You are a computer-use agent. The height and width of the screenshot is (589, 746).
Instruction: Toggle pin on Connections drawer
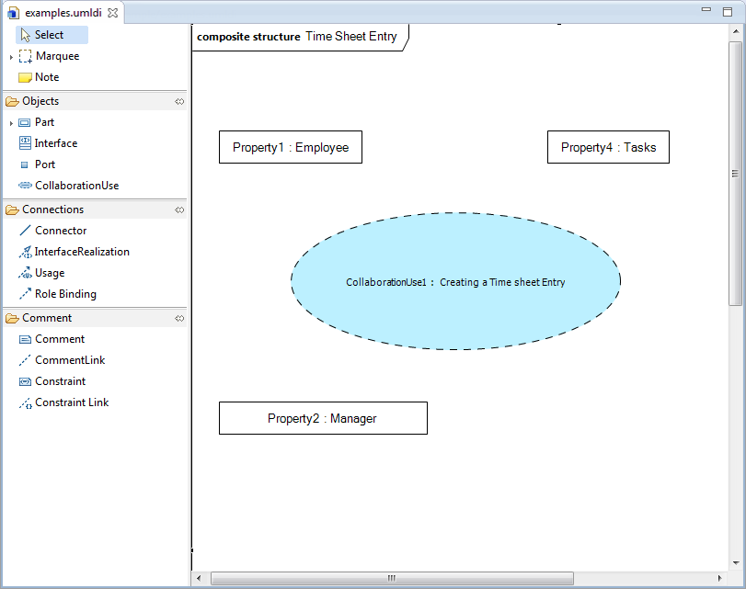point(179,210)
